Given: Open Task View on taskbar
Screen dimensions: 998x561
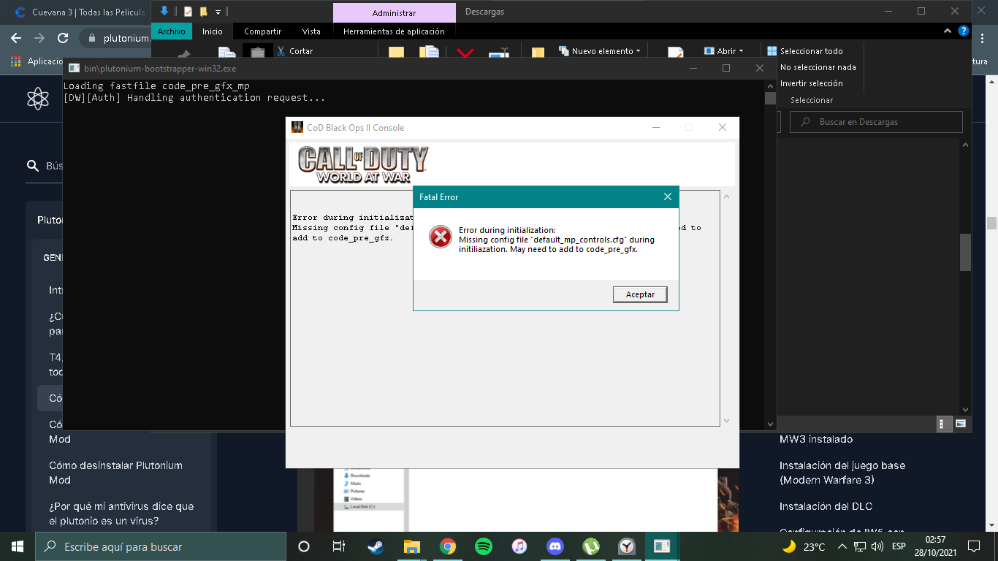Looking at the screenshot, I should click(339, 546).
